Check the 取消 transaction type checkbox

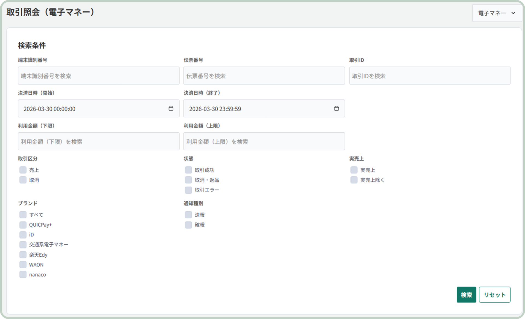tap(23, 180)
